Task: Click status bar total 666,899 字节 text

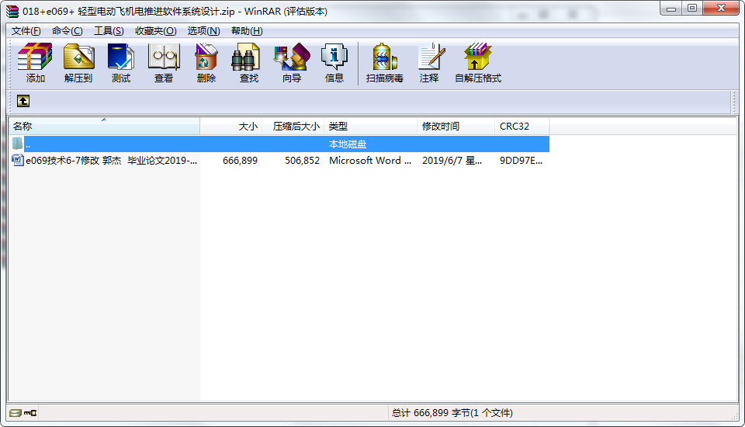Action: tap(452, 413)
